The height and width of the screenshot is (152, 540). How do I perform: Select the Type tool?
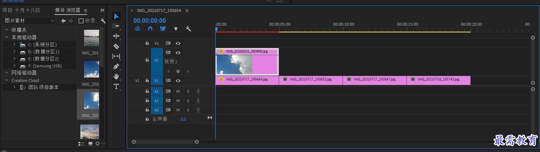coord(116,86)
